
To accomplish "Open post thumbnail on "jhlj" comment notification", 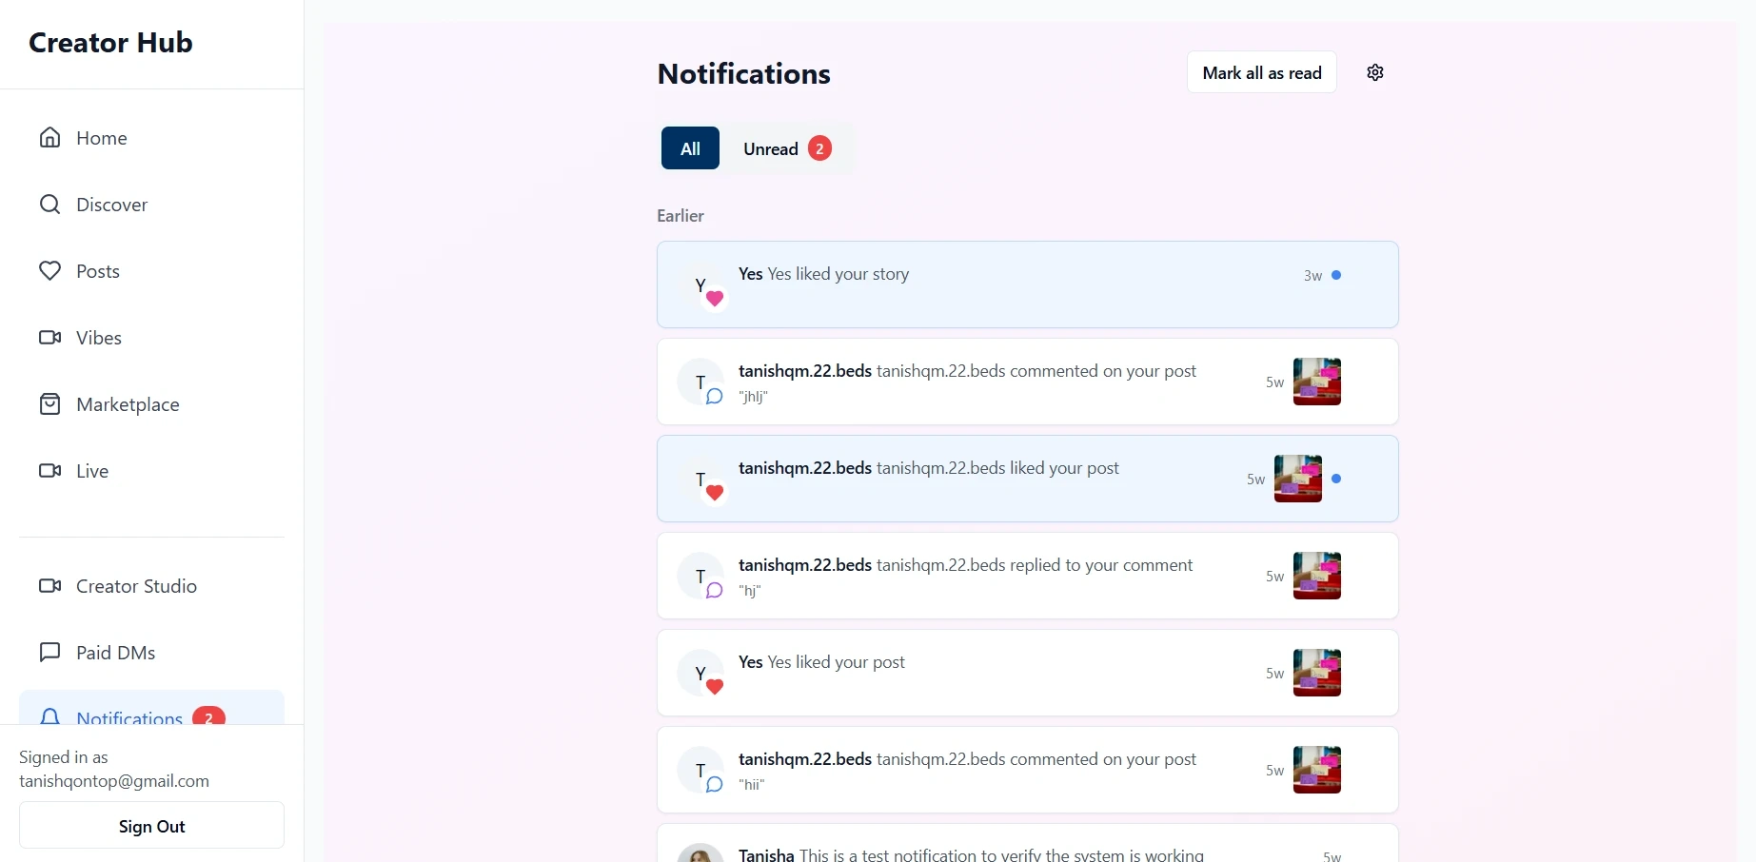I will (1317, 382).
